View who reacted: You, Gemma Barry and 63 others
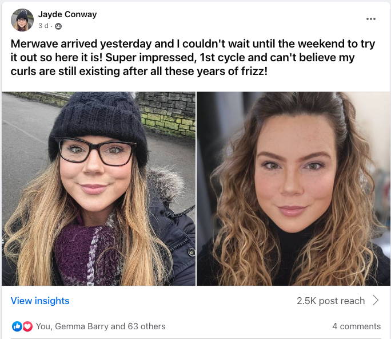The image size is (391, 339). pyautogui.click(x=101, y=326)
